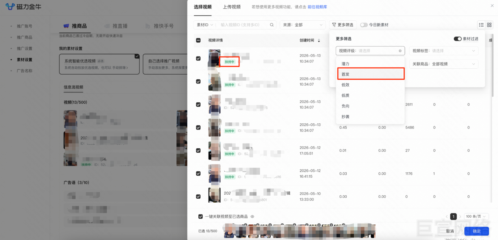
Task: Click the 推直播 tab icon
Action: click(x=107, y=26)
